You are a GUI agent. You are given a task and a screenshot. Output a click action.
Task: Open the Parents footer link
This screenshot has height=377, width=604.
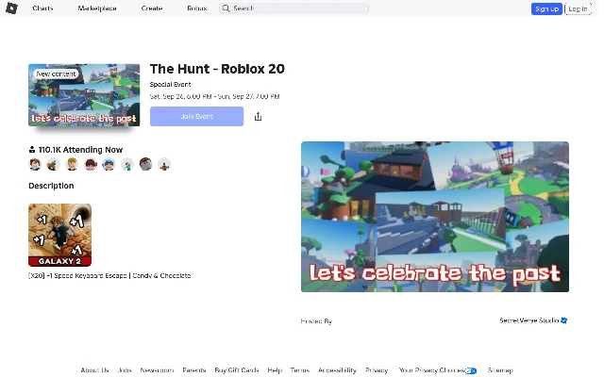pos(194,370)
